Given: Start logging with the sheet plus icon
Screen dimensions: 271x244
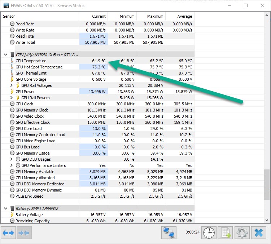Looking at the screenshot, I should (225, 233).
